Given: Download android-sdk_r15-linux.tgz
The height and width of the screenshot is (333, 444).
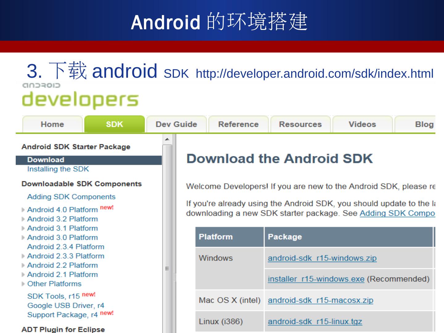Looking at the screenshot, I should click(x=315, y=322).
